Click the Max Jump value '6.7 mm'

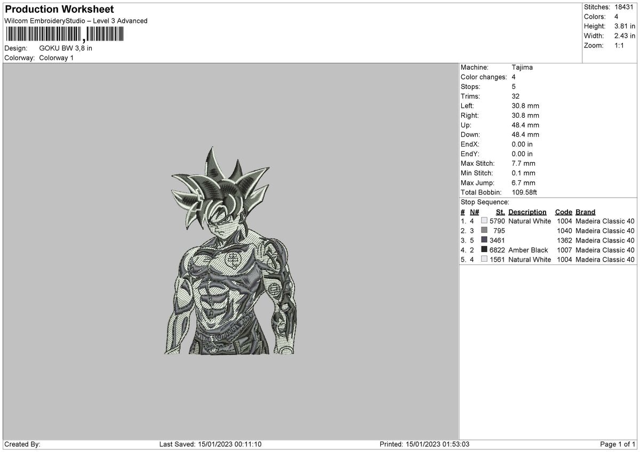point(523,183)
